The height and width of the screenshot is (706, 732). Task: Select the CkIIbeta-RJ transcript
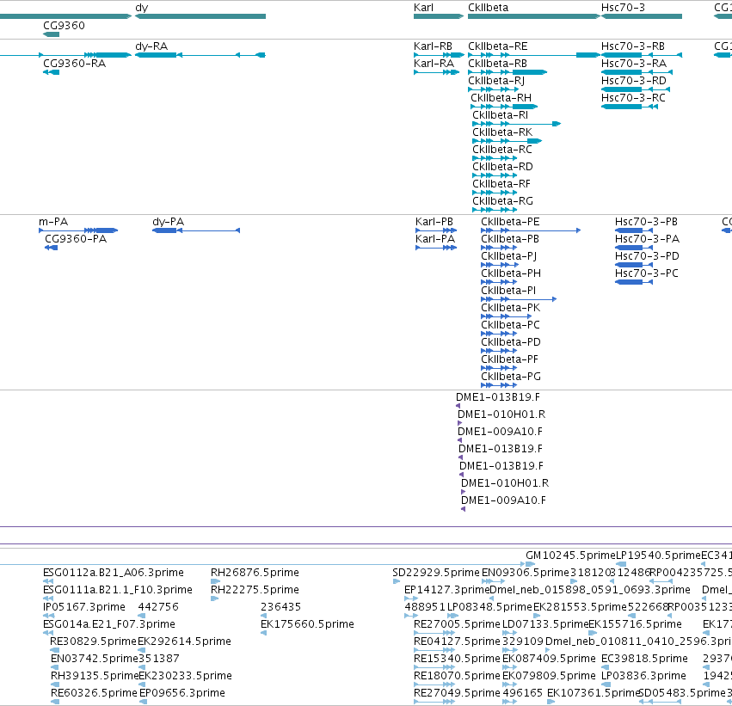coord(496,81)
